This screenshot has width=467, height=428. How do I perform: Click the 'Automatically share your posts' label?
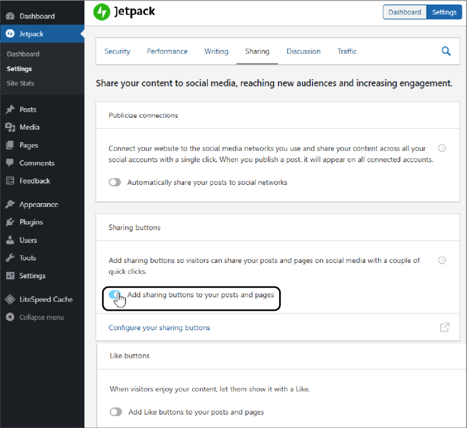click(x=208, y=182)
